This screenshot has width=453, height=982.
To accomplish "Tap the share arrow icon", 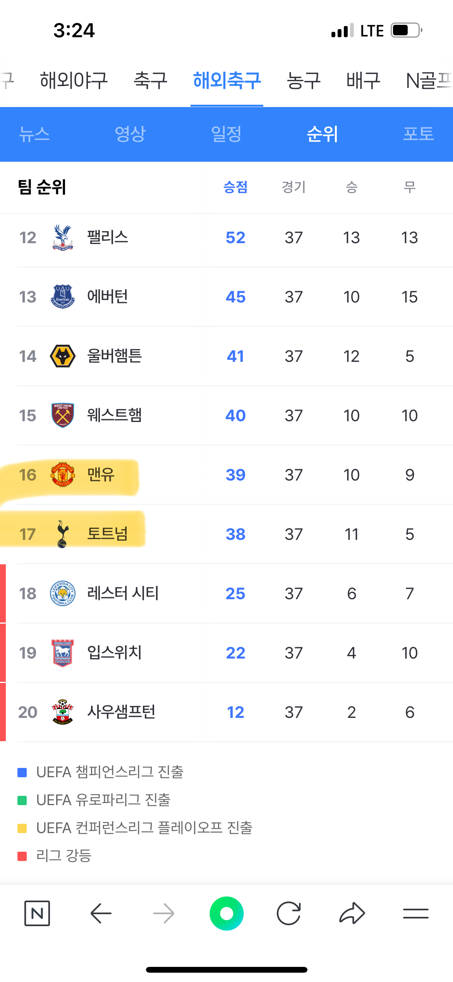I will coord(352,913).
